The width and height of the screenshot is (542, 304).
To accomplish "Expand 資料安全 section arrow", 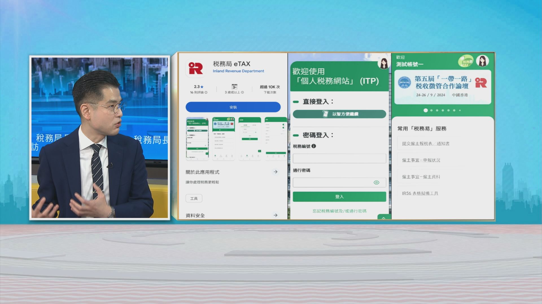I will 276,215.
